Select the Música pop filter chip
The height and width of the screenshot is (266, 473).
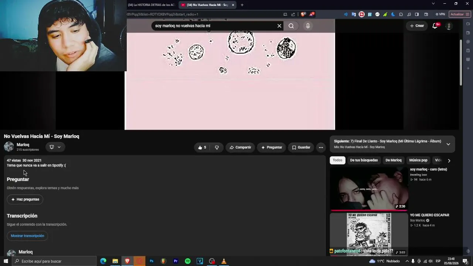point(418,160)
